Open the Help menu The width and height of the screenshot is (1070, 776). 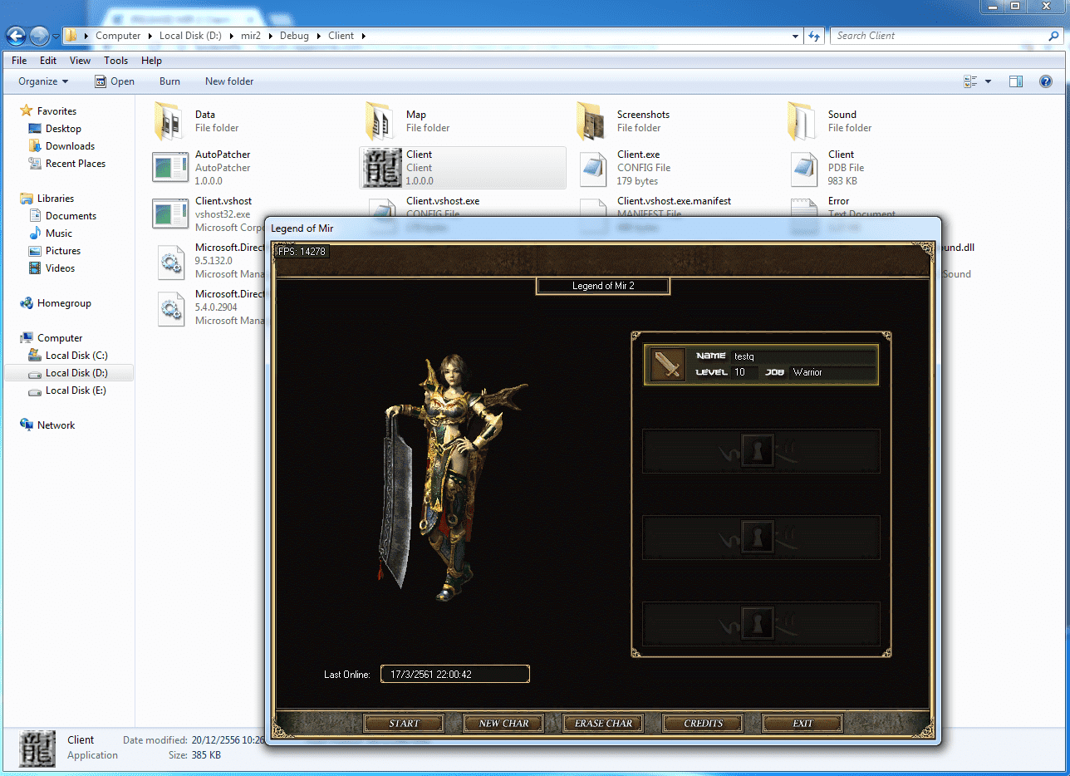(x=151, y=61)
